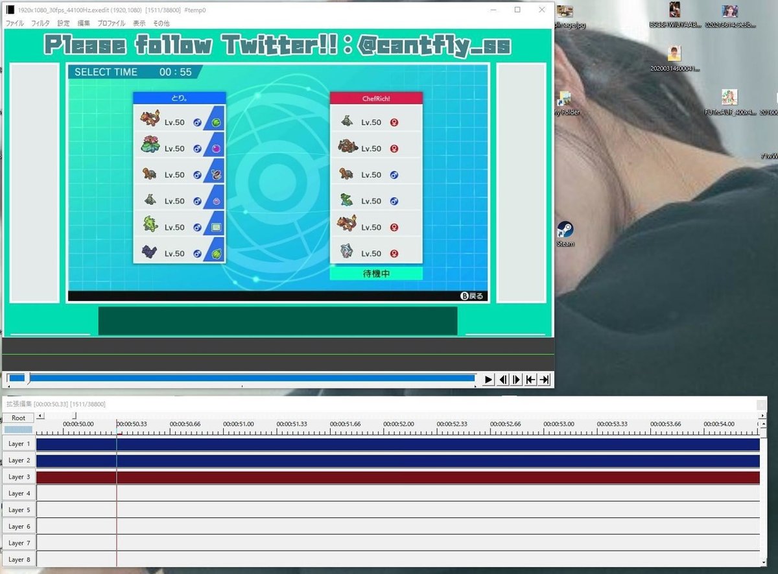778x574 pixels.
Task: Select the blue object on Layer 2
Action: [x=398, y=460]
